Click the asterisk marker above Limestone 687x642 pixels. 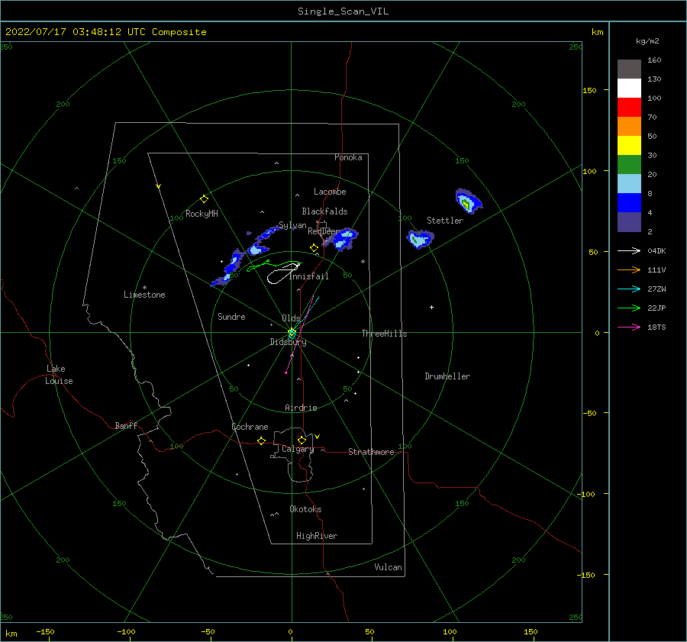[144, 288]
